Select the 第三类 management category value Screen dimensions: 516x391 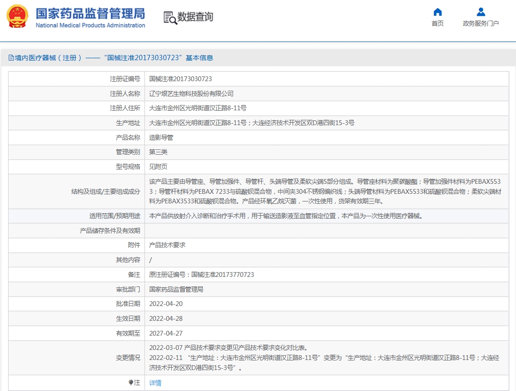tap(158, 152)
